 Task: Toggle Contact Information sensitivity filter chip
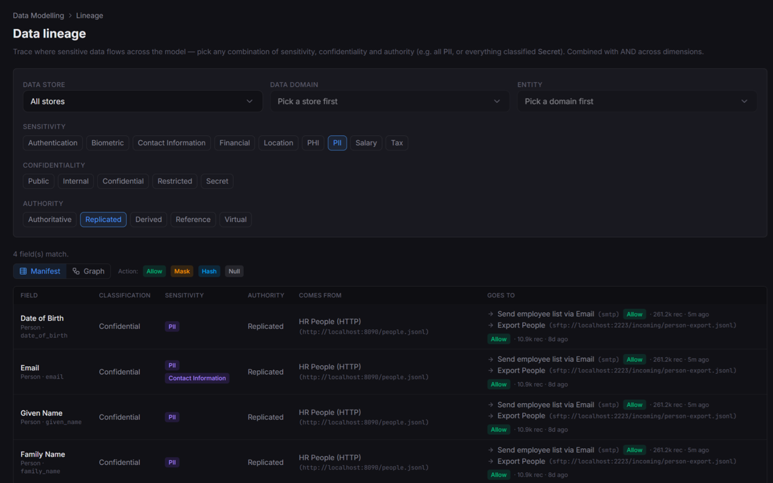pyautogui.click(x=172, y=143)
